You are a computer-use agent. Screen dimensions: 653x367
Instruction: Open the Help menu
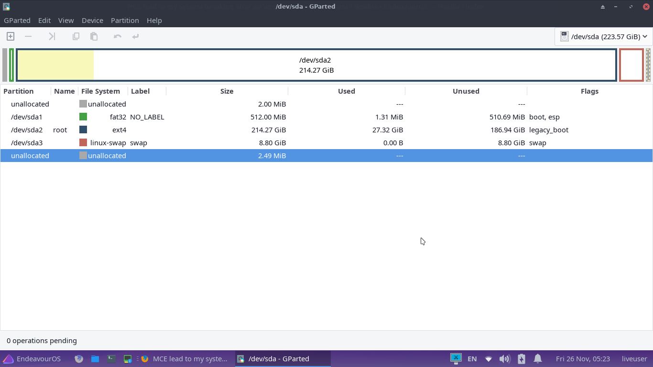[154, 21]
